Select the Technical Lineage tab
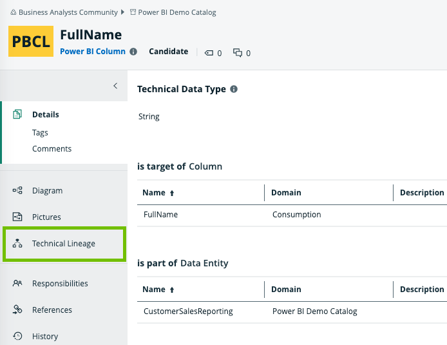This screenshot has width=447, height=345. 63,243
